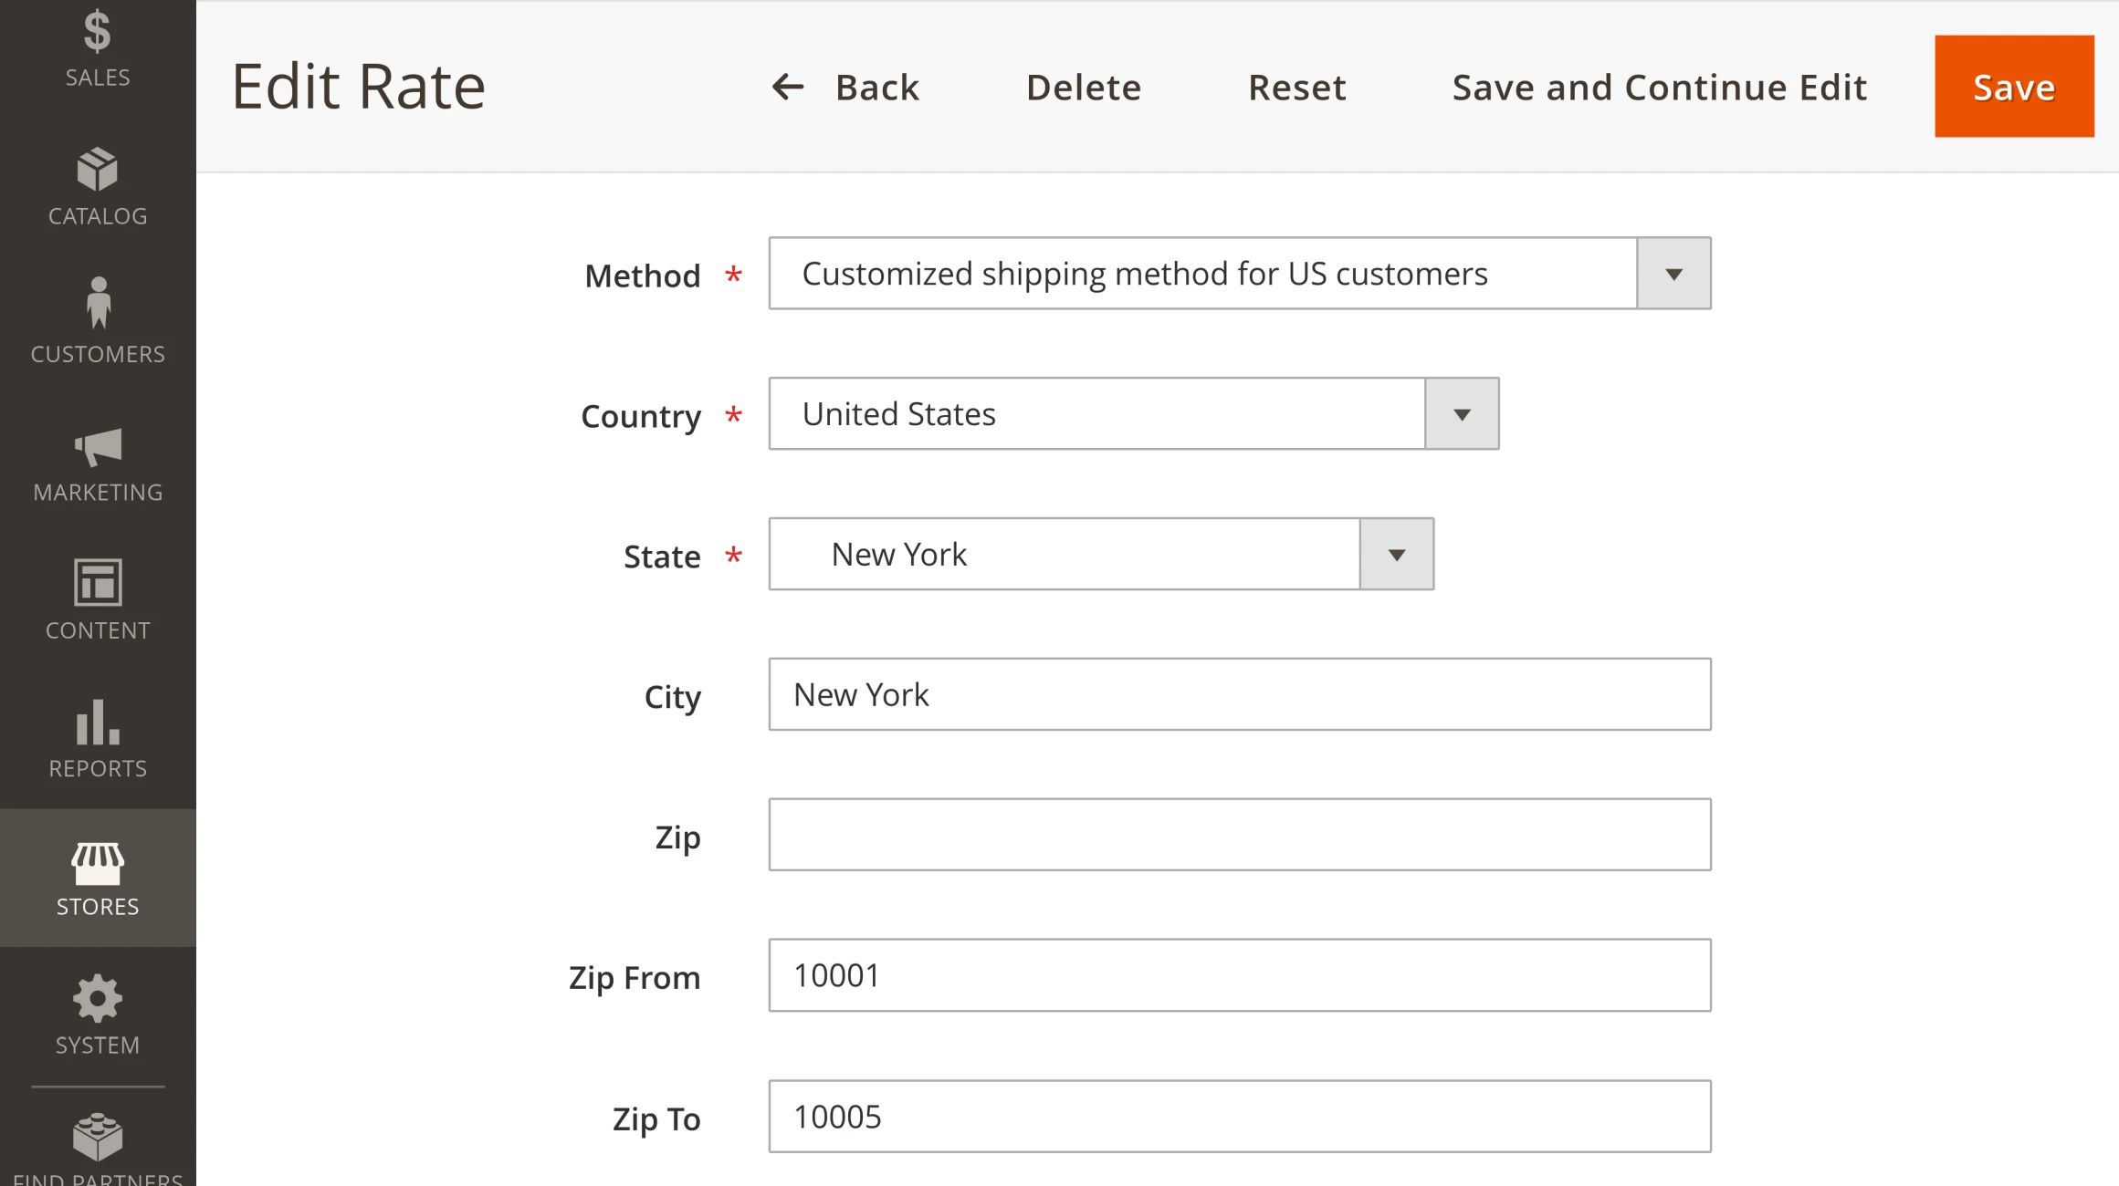Click Save and Continue Edit
The image size is (2119, 1186).
pyautogui.click(x=1658, y=87)
